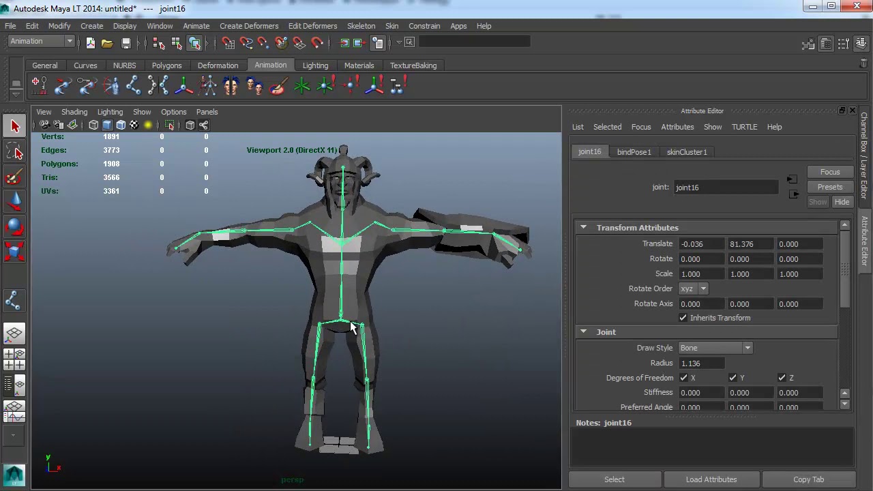Screen dimensions: 873x491
Task: Toggle Degrees of Freedom Z checkbox
Action: 782,378
